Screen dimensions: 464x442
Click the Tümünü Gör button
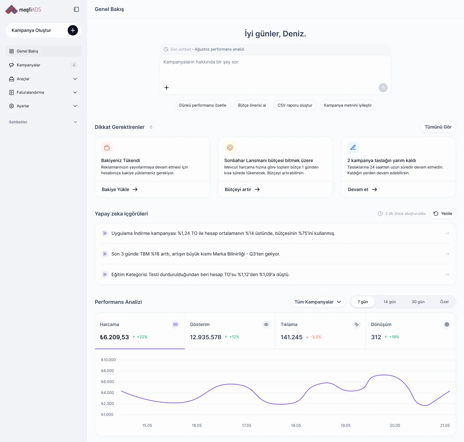pos(438,127)
